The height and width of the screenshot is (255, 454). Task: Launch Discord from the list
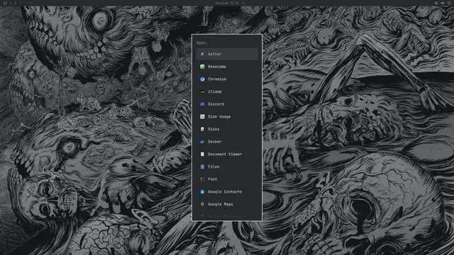(227, 104)
